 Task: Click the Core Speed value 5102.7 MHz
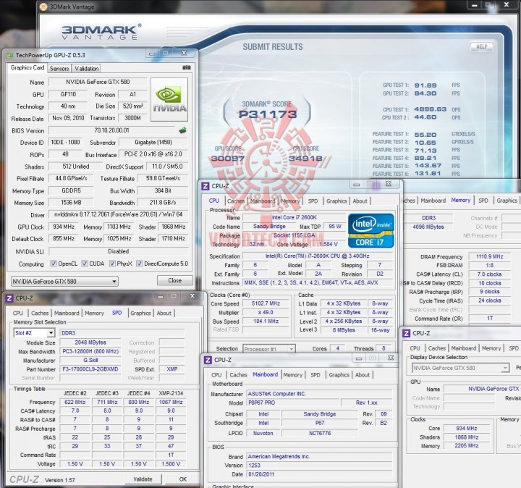pos(266,303)
